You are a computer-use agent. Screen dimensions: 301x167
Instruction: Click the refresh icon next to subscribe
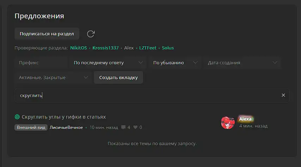pyautogui.click(x=91, y=34)
